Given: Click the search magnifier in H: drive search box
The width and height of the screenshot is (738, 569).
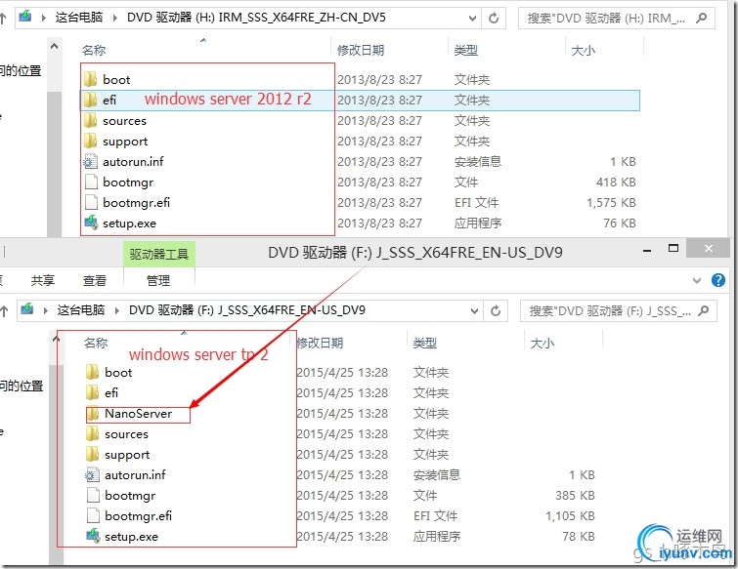Looking at the screenshot, I should pos(701,18).
